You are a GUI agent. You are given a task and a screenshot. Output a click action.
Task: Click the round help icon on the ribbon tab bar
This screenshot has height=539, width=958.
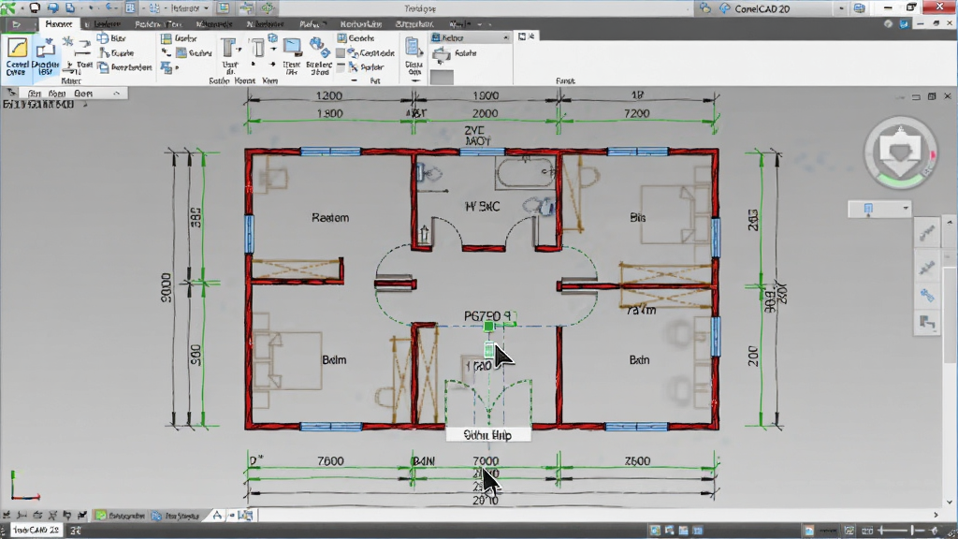click(x=888, y=23)
